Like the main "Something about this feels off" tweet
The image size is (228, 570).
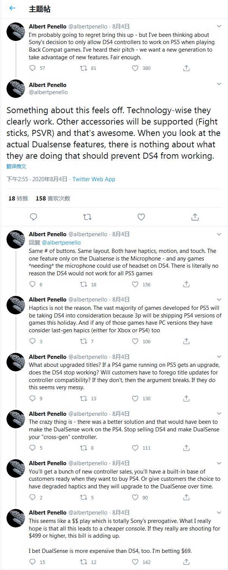(141, 217)
